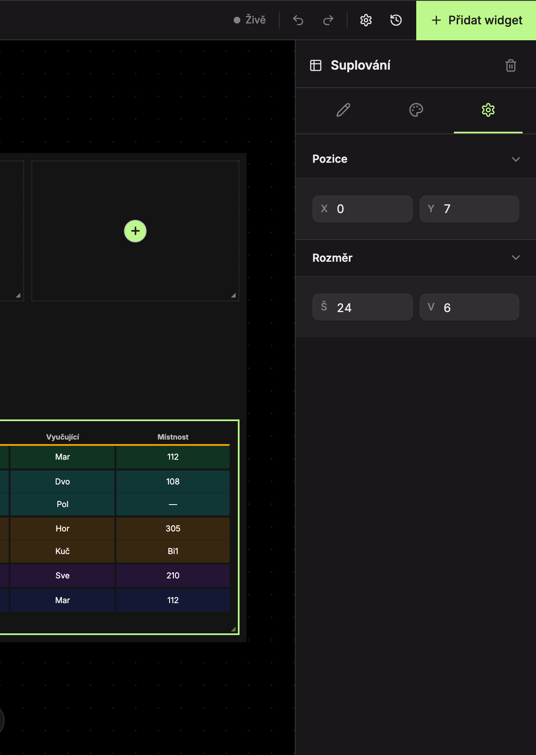This screenshot has width=536, height=755.
Task: Click the Vyučující column header
Action: click(63, 437)
